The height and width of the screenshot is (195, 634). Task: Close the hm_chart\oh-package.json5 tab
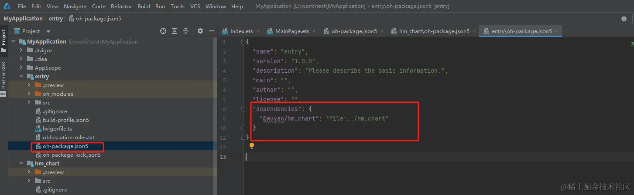[x=474, y=31]
